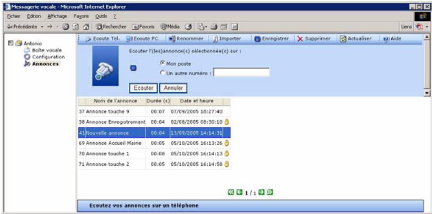432x214 pixels.
Task: Click lock icon on Annonce Accueil Mairie row
Action: [x=227, y=143]
